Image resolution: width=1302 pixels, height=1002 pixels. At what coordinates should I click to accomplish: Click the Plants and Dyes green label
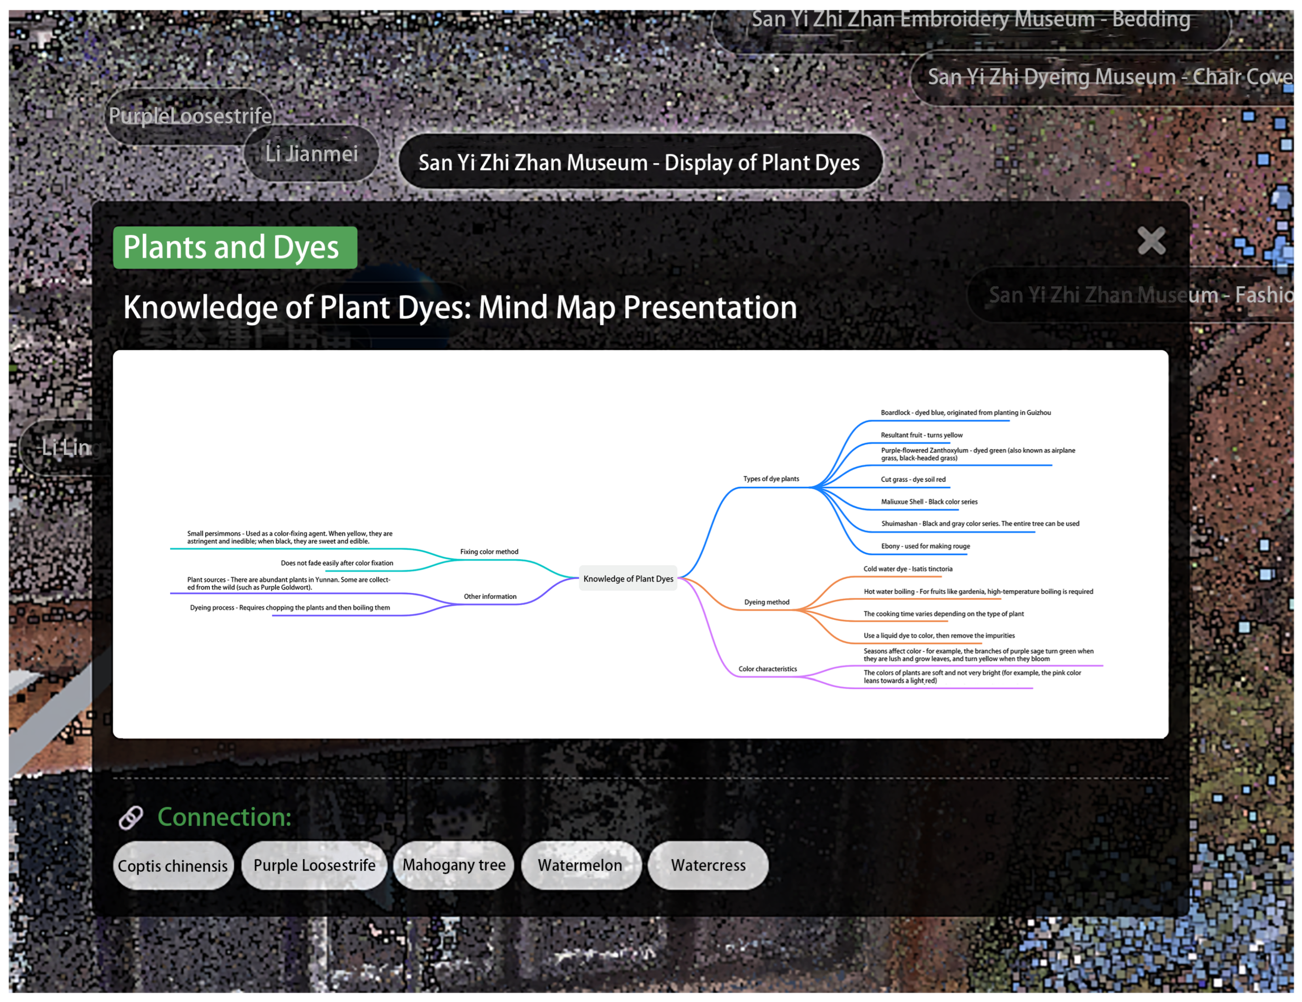pyautogui.click(x=235, y=247)
